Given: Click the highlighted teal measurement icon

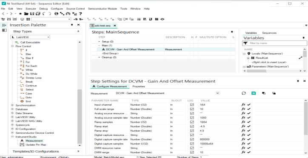Looking at the screenshot, I should [254, 93].
